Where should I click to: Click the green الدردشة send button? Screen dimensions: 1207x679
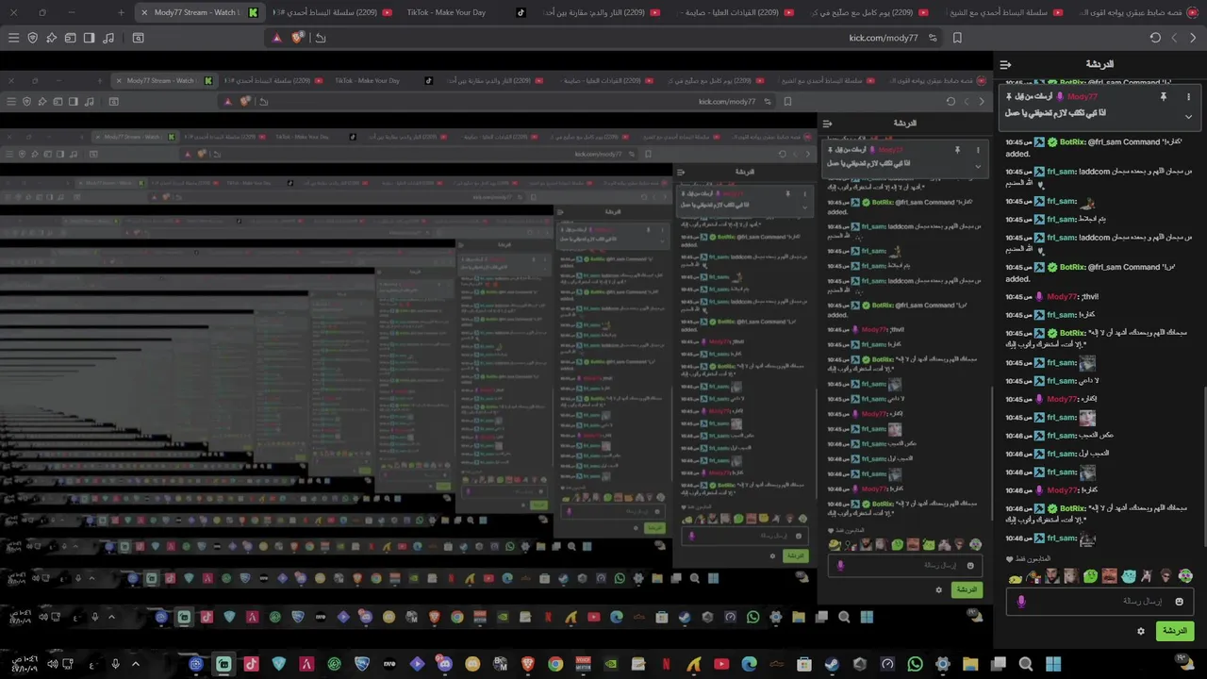[x=1175, y=631]
